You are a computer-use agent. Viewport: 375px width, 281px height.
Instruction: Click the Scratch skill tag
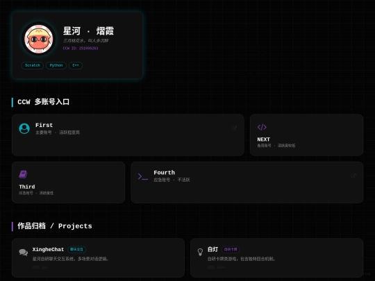point(33,65)
